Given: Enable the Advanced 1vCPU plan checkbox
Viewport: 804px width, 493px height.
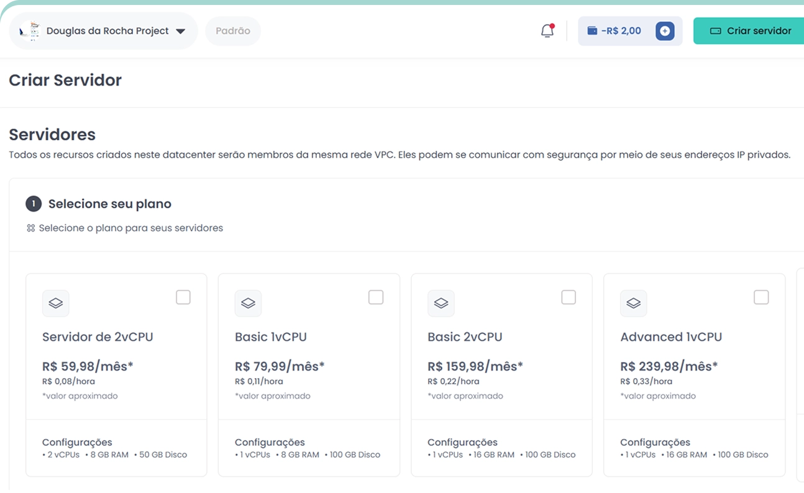Looking at the screenshot, I should point(761,297).
